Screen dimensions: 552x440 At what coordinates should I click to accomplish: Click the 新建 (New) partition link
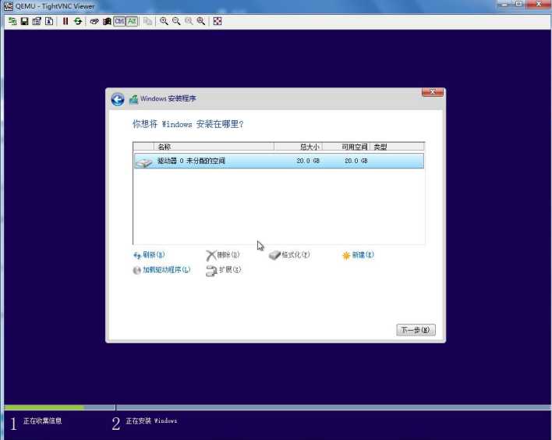358,254
